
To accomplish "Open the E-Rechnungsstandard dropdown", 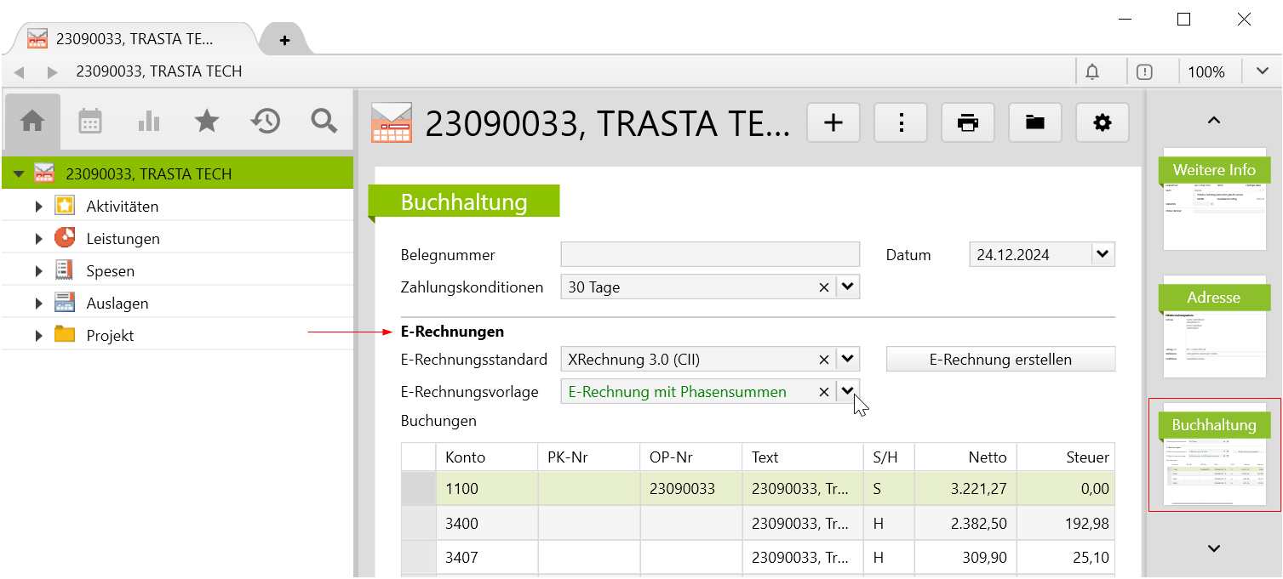I will point(847,360).
